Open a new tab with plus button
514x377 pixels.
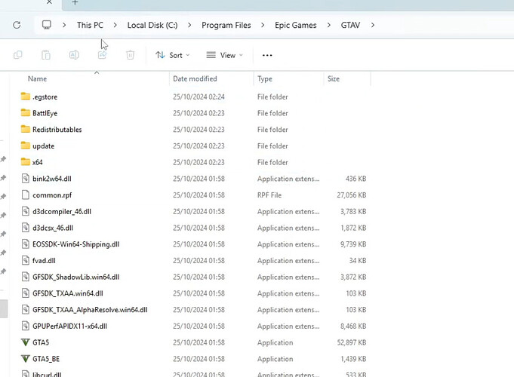(x=75, y=2)
